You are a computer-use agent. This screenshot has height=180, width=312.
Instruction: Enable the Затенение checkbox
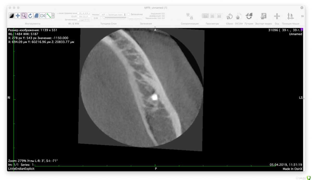(128, 14)
